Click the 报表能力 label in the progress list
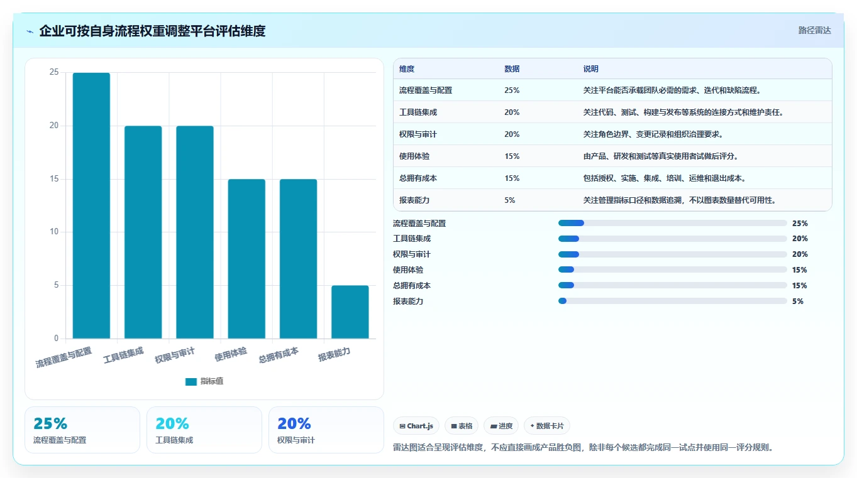Screen dimensions: 857x478 coord(408,301)
